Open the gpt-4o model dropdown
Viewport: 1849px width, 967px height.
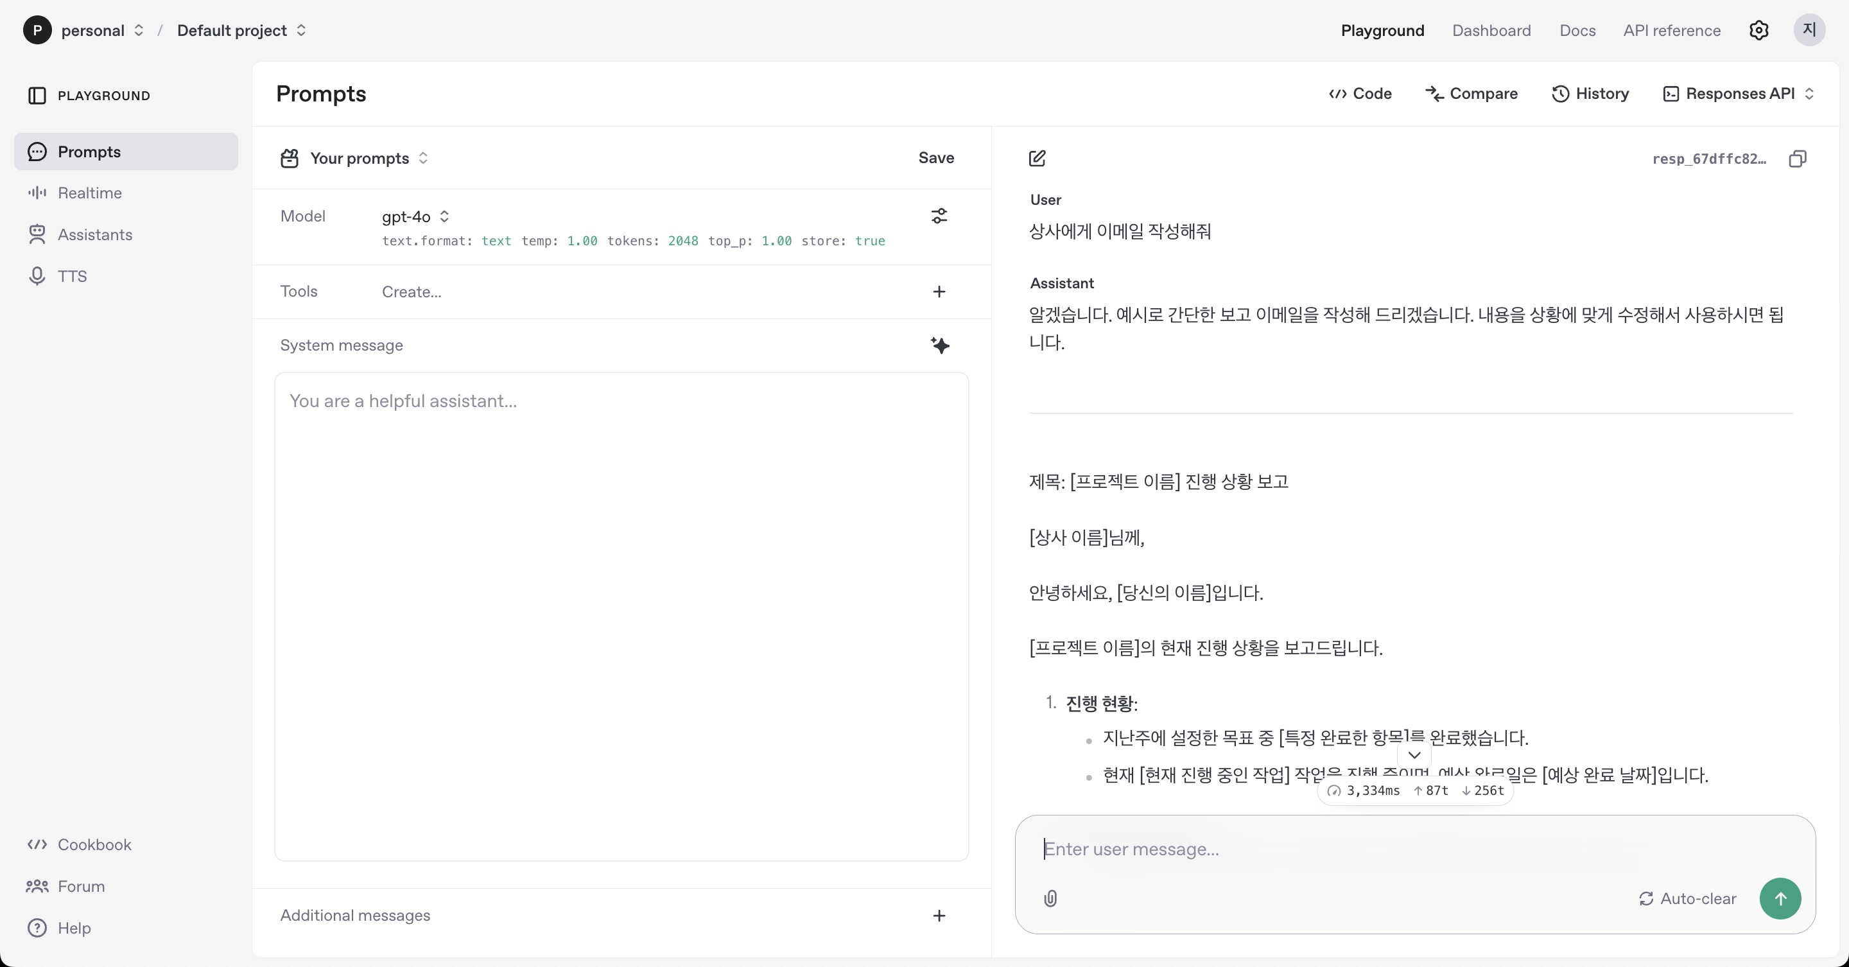click(x=415, y=216)
